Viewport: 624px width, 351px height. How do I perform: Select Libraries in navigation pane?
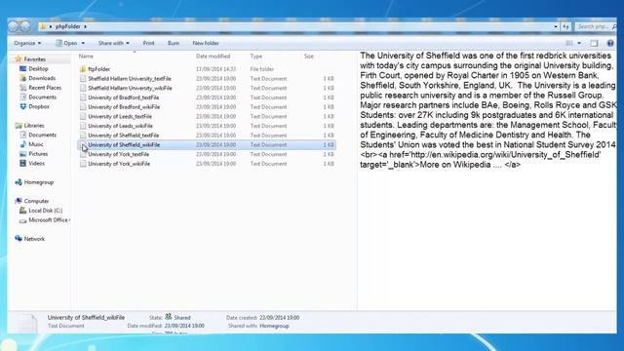click(34, 126)
